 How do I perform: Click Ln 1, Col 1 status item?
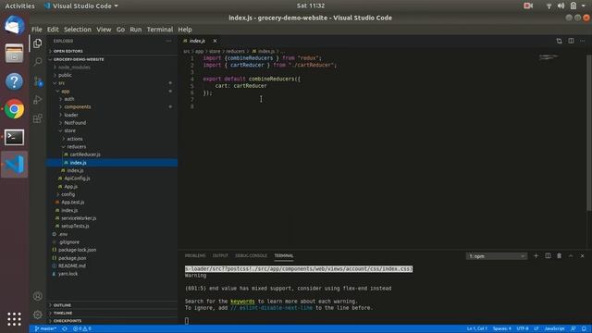[x=477, y=329]
